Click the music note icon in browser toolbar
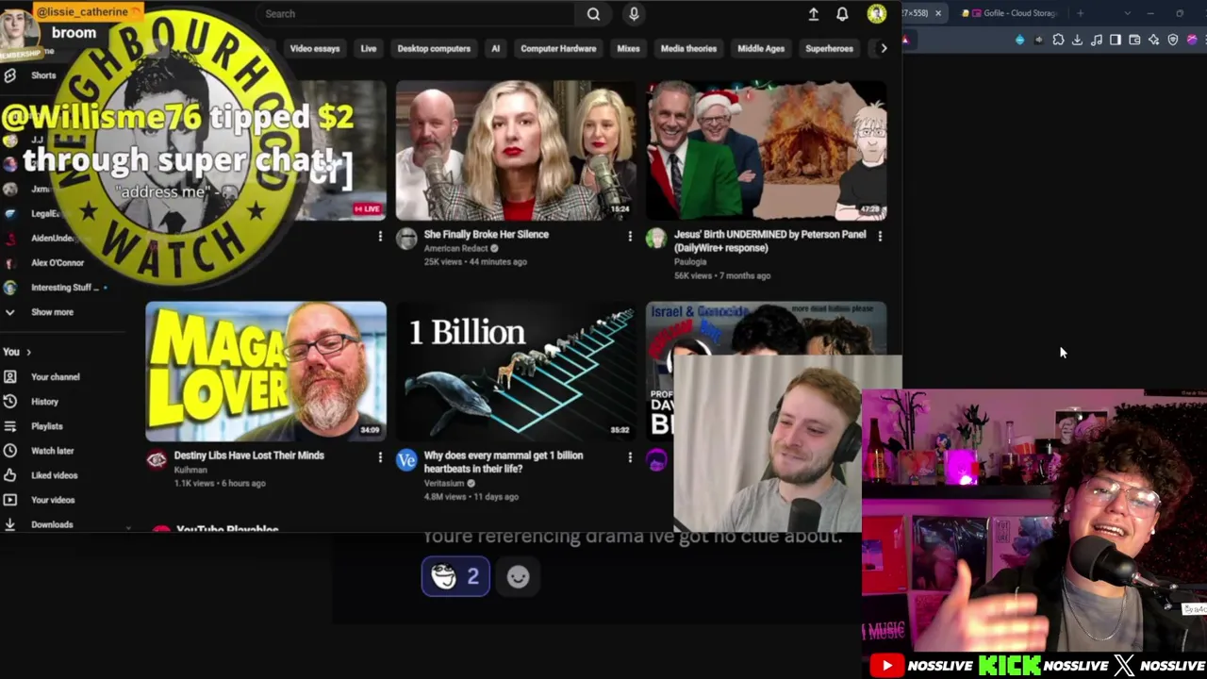The height and width of the screenshot is (679, 1207). [x=1097, y=40]
